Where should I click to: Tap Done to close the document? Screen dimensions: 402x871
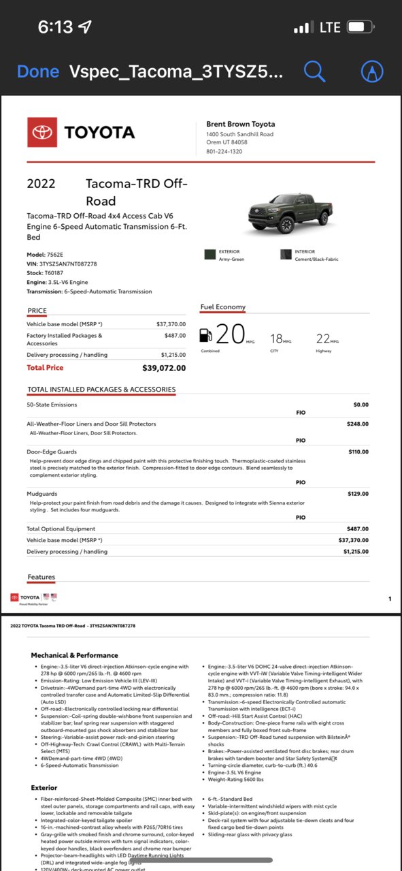(37, 72)
